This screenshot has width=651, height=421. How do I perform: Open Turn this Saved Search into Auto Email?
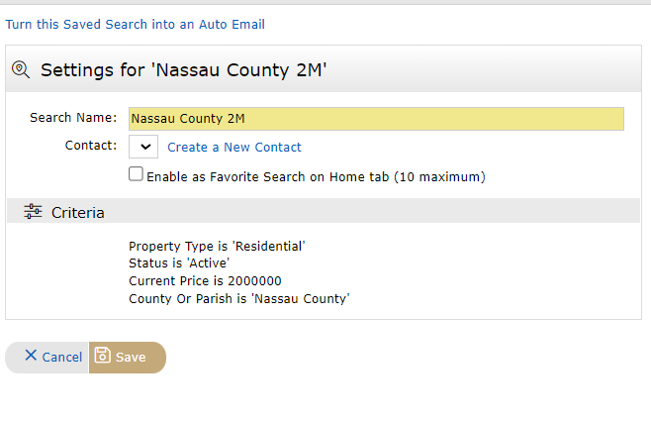pyautogui.click(x=135, y=24)
